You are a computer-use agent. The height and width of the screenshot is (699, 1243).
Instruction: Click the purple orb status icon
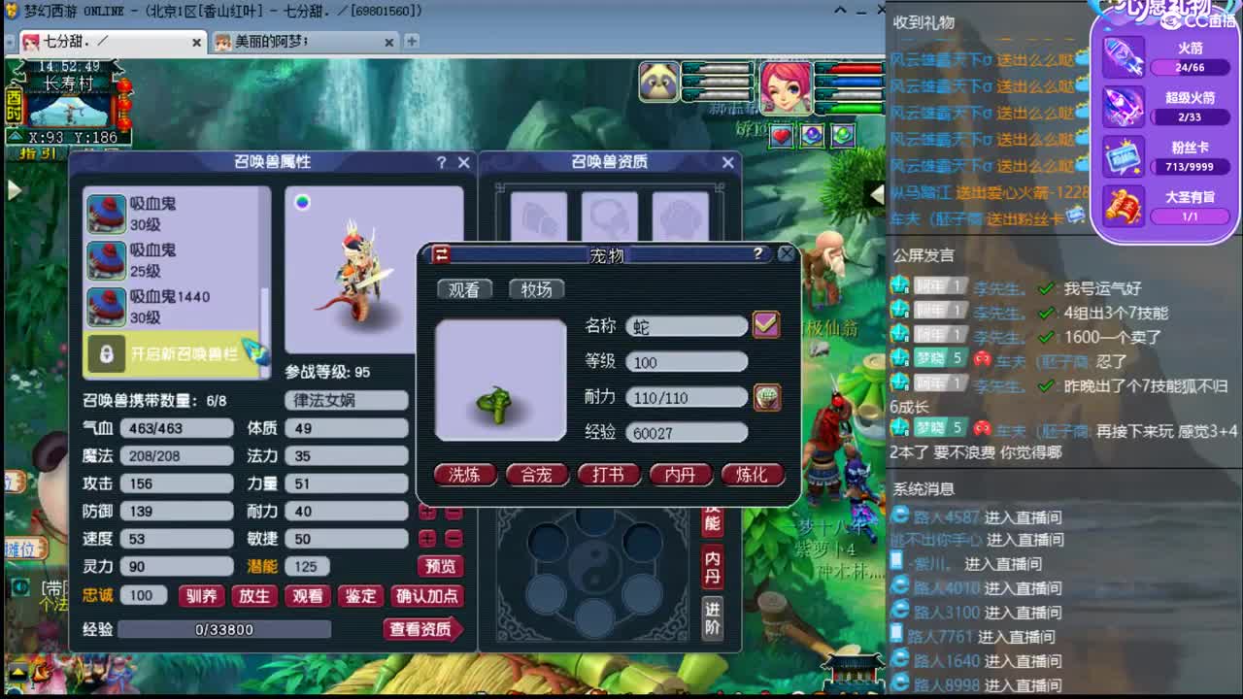[x=812, y=136]
